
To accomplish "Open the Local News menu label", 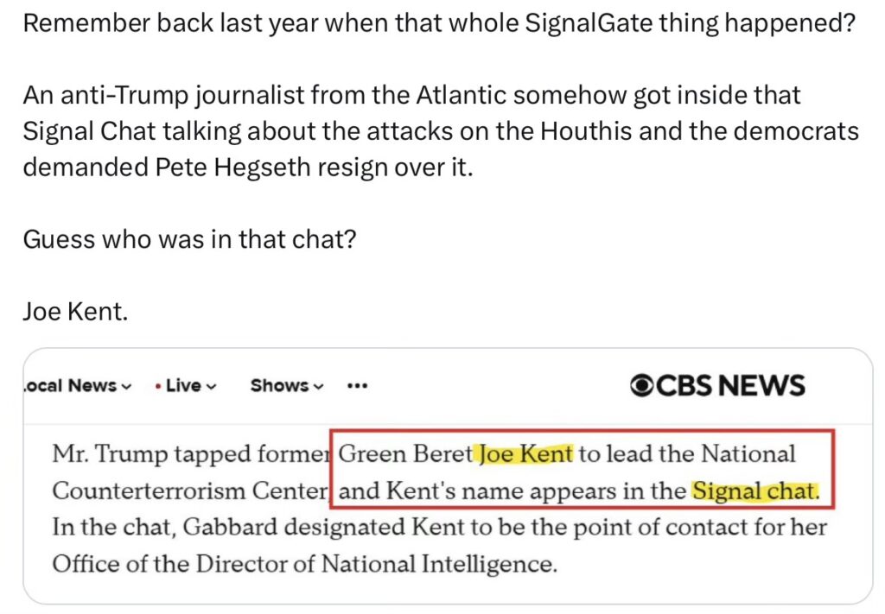I will tap(69, 386).
